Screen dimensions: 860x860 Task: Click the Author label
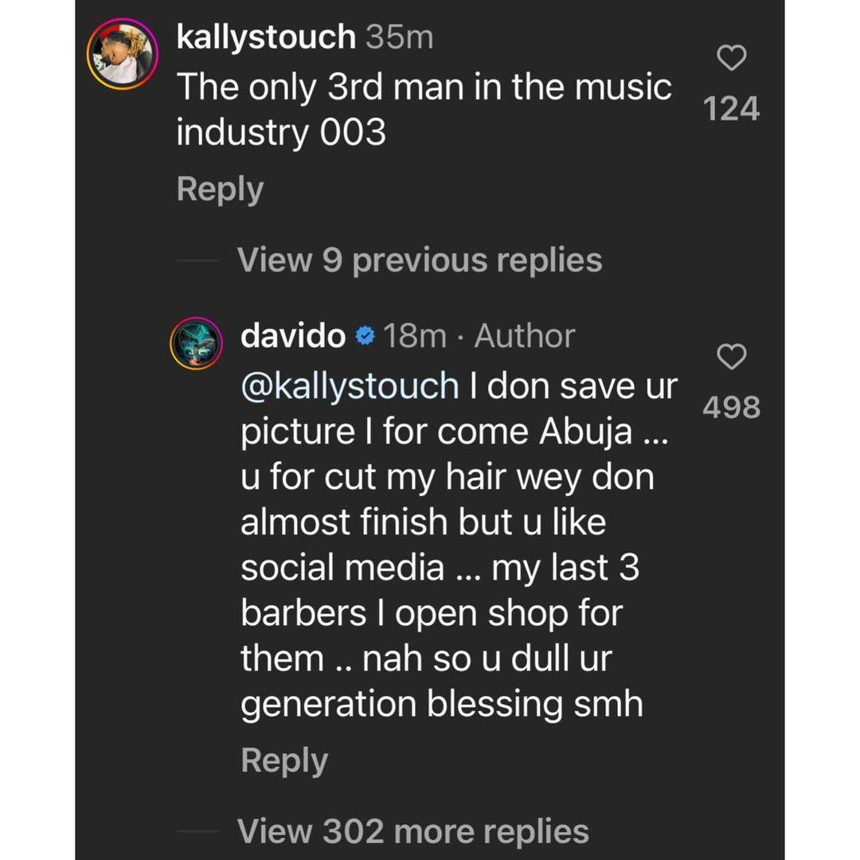(x=525, y=337)
